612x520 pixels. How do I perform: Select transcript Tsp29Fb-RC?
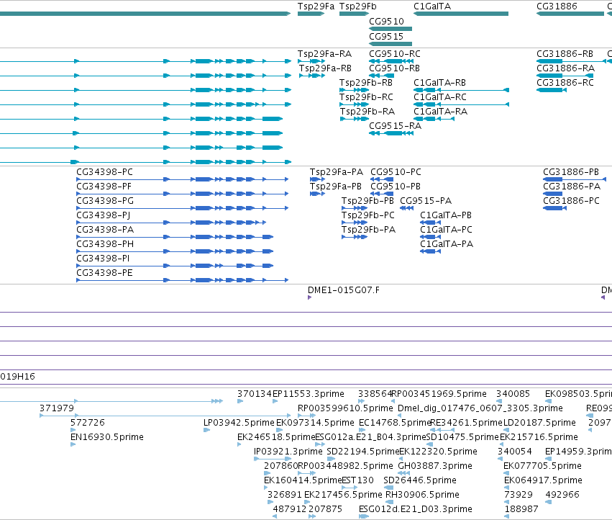coord(366,97)
